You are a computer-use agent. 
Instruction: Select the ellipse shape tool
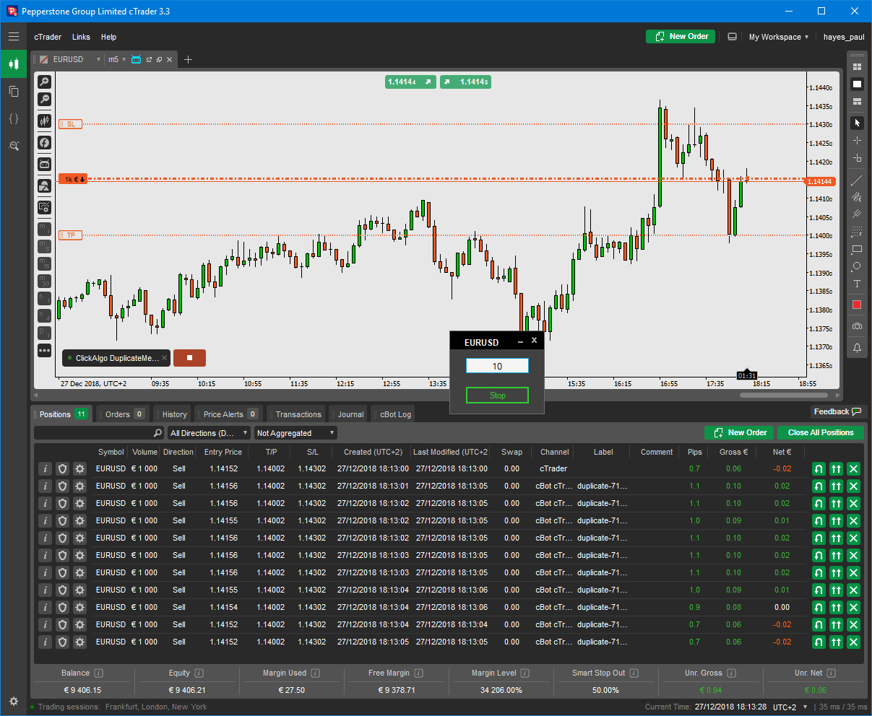[x=857, y=266]
